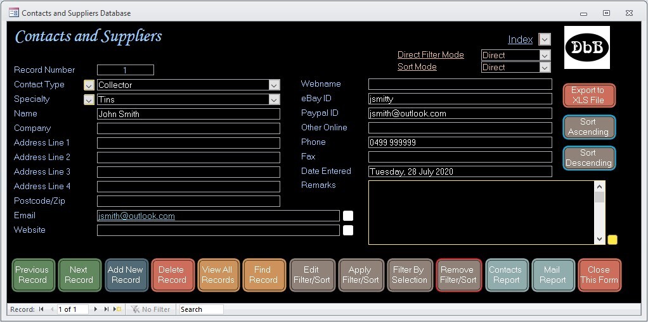
Task: Click the Search box in navigation bar
Action: coord(201,309)
